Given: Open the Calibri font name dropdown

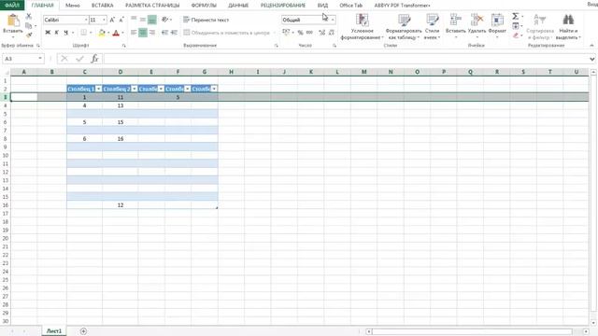Looking at the screenshot, I should click(86, 20).
